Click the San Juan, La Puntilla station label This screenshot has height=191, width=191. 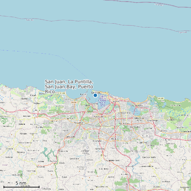[x=69, y=86]
